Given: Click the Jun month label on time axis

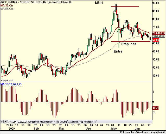Looking at the screenshot, I should click(x=137, y=129).
